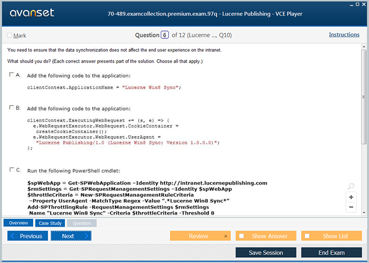Click the Avanset logo
The height and width of the screenshot is (263, 369).
pos(32,13)
